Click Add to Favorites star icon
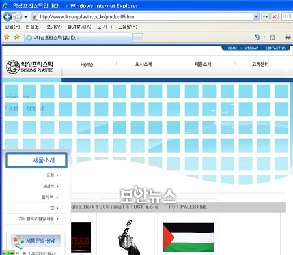The height and width of the screenshot is (255, 293). click(16, 37)
